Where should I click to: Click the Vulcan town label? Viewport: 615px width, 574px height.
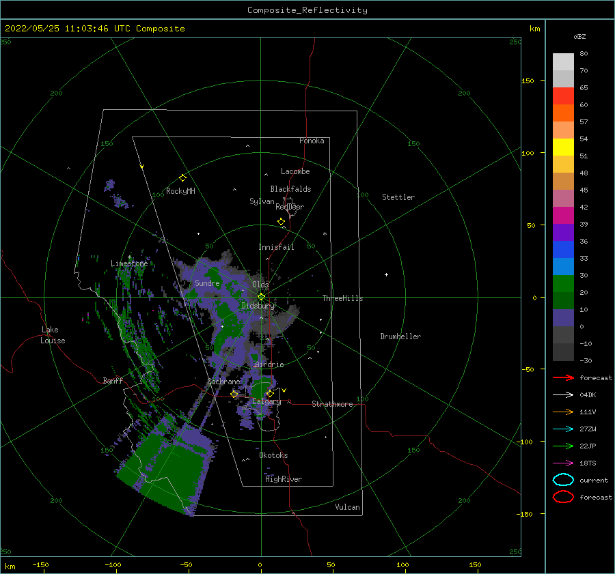pyautogui.click(x=347, y=507)
